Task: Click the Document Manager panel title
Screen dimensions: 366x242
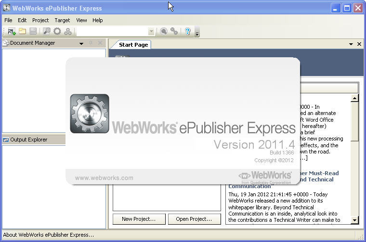Action: (32, 43)
